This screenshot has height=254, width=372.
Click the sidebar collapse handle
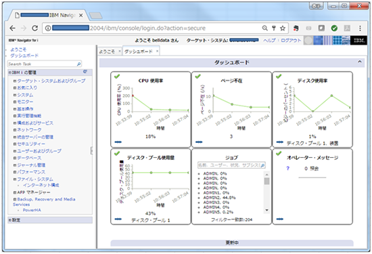[x=91, y=150]
